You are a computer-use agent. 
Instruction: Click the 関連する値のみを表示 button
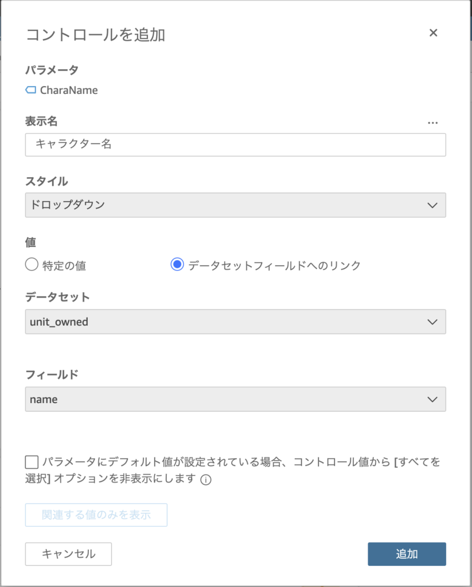coord(96,515)
